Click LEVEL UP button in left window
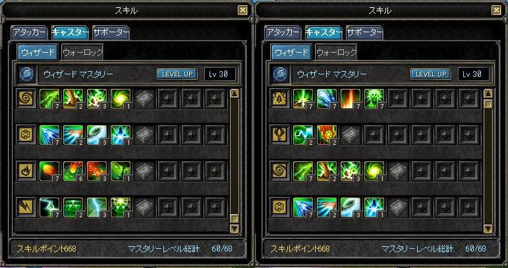 (x=177, y=74)
